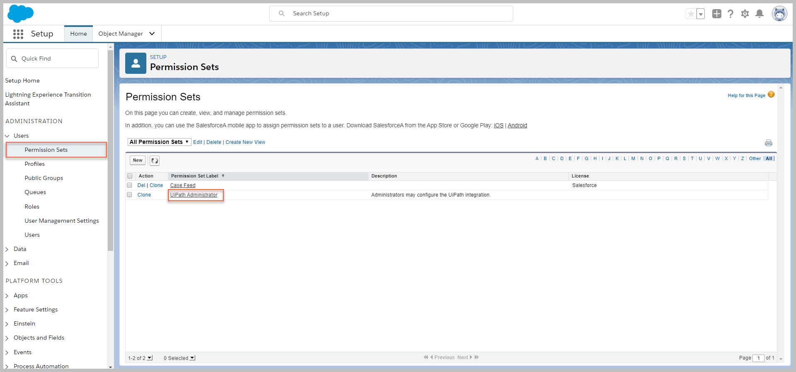The height and width of the screenshot is (372, 796).
Task: Click the New permission set button
Action: (138, 160)
